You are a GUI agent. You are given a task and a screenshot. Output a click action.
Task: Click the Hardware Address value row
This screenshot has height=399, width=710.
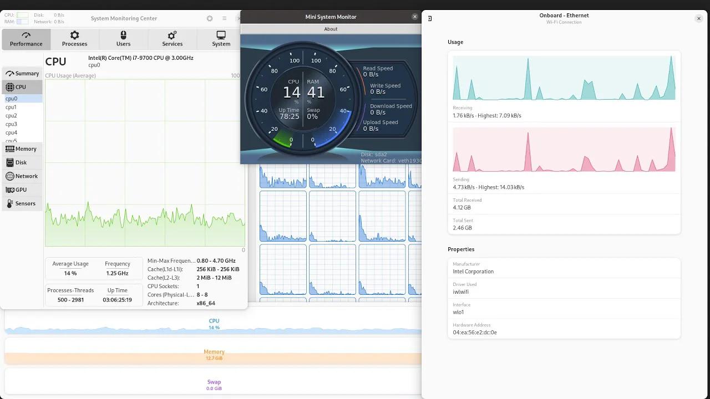click(x=564, y=329)
